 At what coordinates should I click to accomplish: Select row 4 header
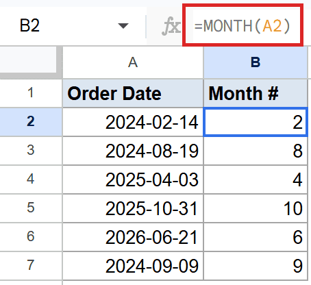pyautogui.click(x=31, y=179)
